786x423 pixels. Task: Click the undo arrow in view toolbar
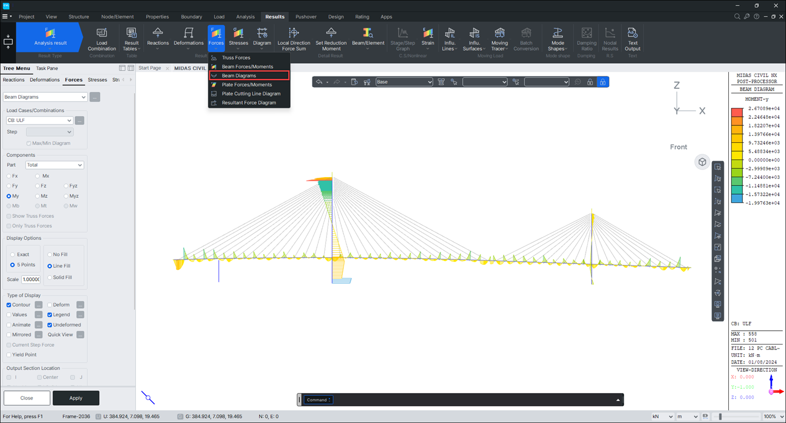319,82
